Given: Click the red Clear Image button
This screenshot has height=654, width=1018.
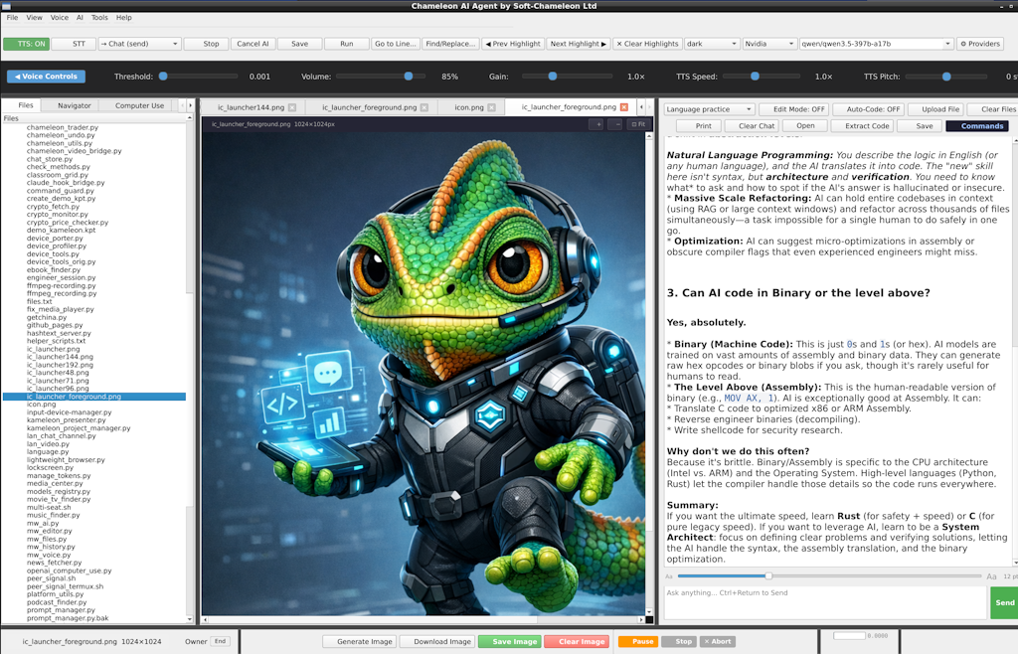Looking at the screenshot, I should (x=577, y=642).
